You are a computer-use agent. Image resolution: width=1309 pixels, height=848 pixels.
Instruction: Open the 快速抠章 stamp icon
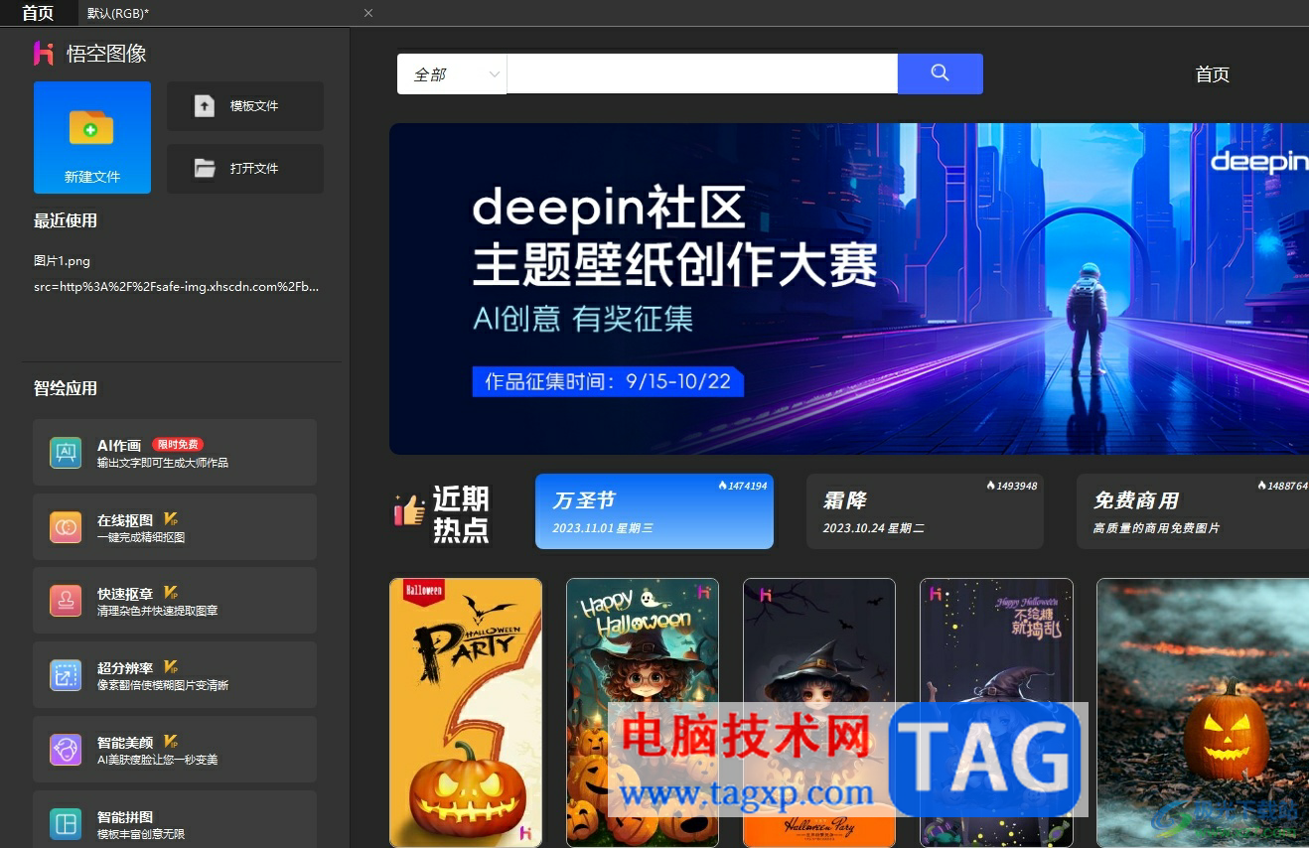[x=66, y=601]
